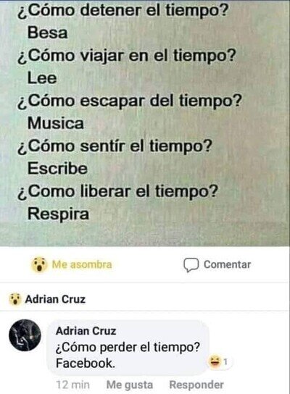Click the word Besa in the image
This screenshot has height=394, width=290.
pyautogui.click(x=47, y=33)
